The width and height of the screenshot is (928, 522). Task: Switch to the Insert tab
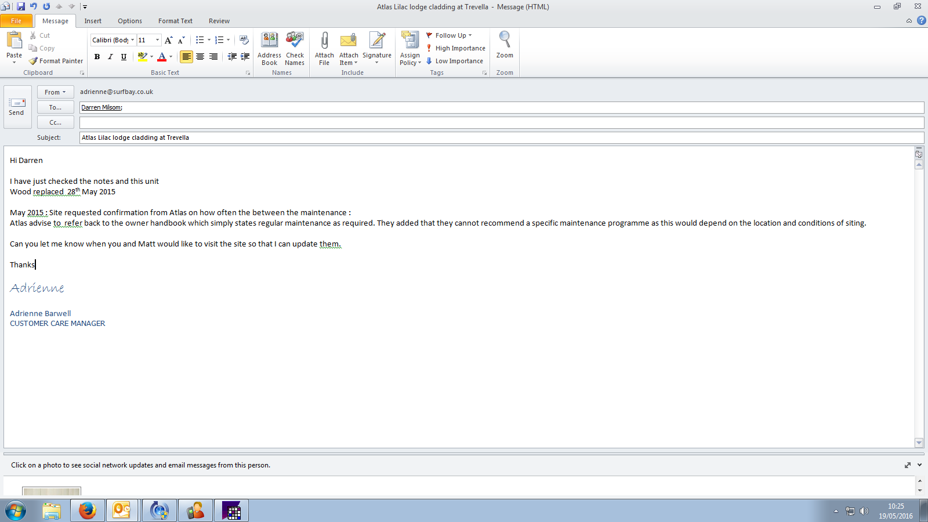(93, 21)
